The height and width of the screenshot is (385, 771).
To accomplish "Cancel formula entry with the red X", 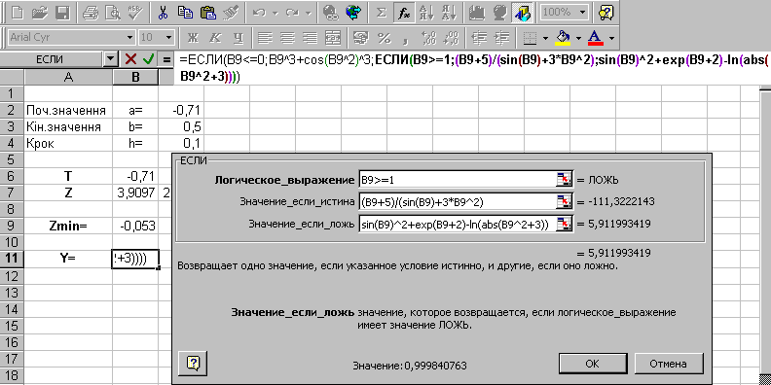I will 130,59.
